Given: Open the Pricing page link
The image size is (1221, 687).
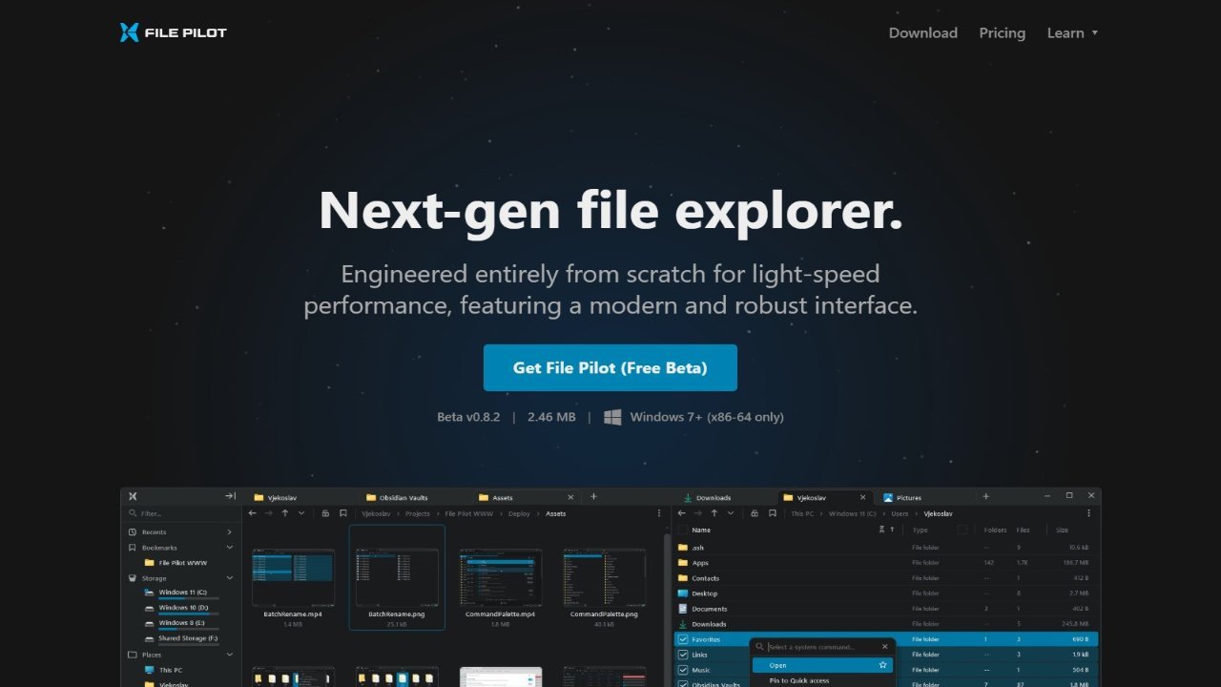Looking at the screenshot, I should click(x=1002, y=32).
